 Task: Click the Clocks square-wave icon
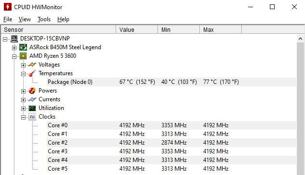click(32, 117)
